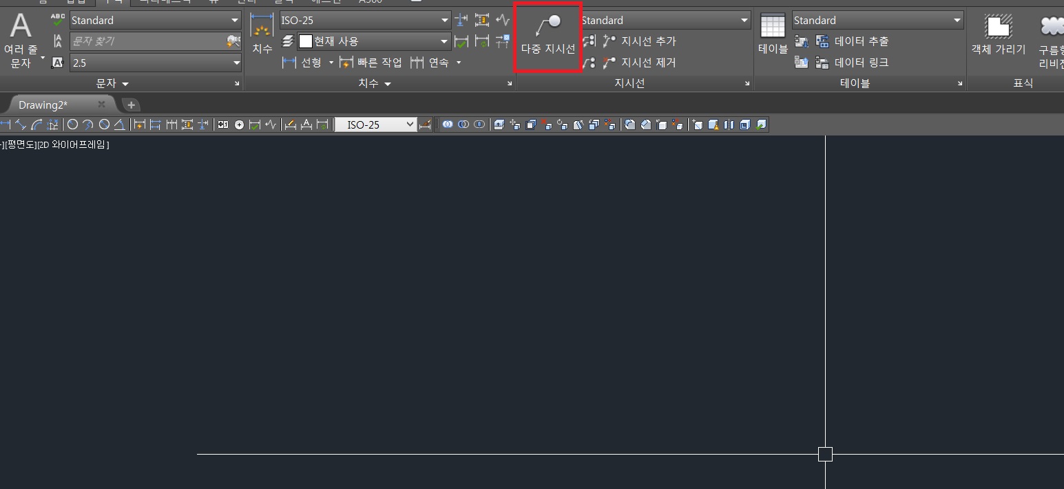Click Center Mark icon in the toolbar
Viewport: 1064px width, 489px height.
coord(239,124)
